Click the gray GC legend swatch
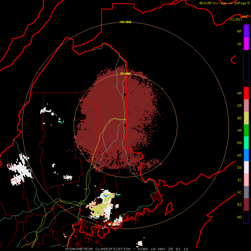The image size is (251, 251). (x=246, y=192)
